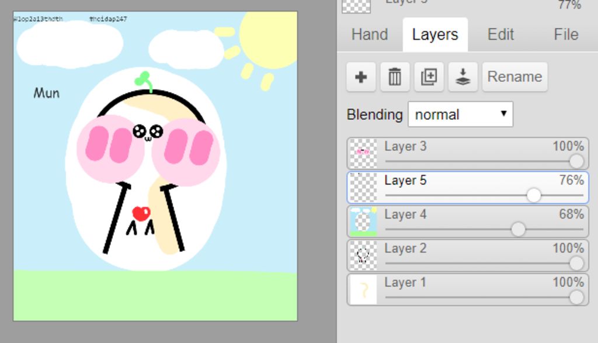Click Layer 3 thumbnail preview
Image resolution: width=598 pixels, height=343 pixels.
point(363,153)
